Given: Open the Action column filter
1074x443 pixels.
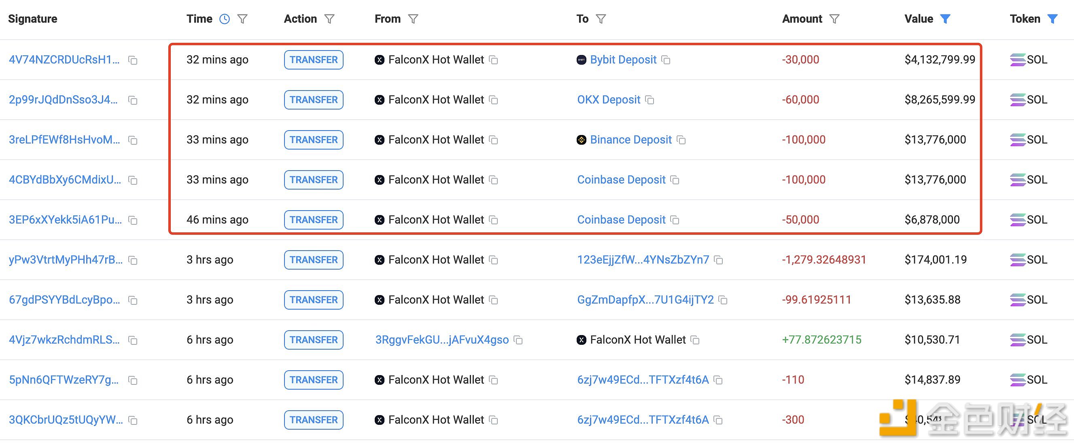Looking at the screenshot, I should [x=329, y=19].
